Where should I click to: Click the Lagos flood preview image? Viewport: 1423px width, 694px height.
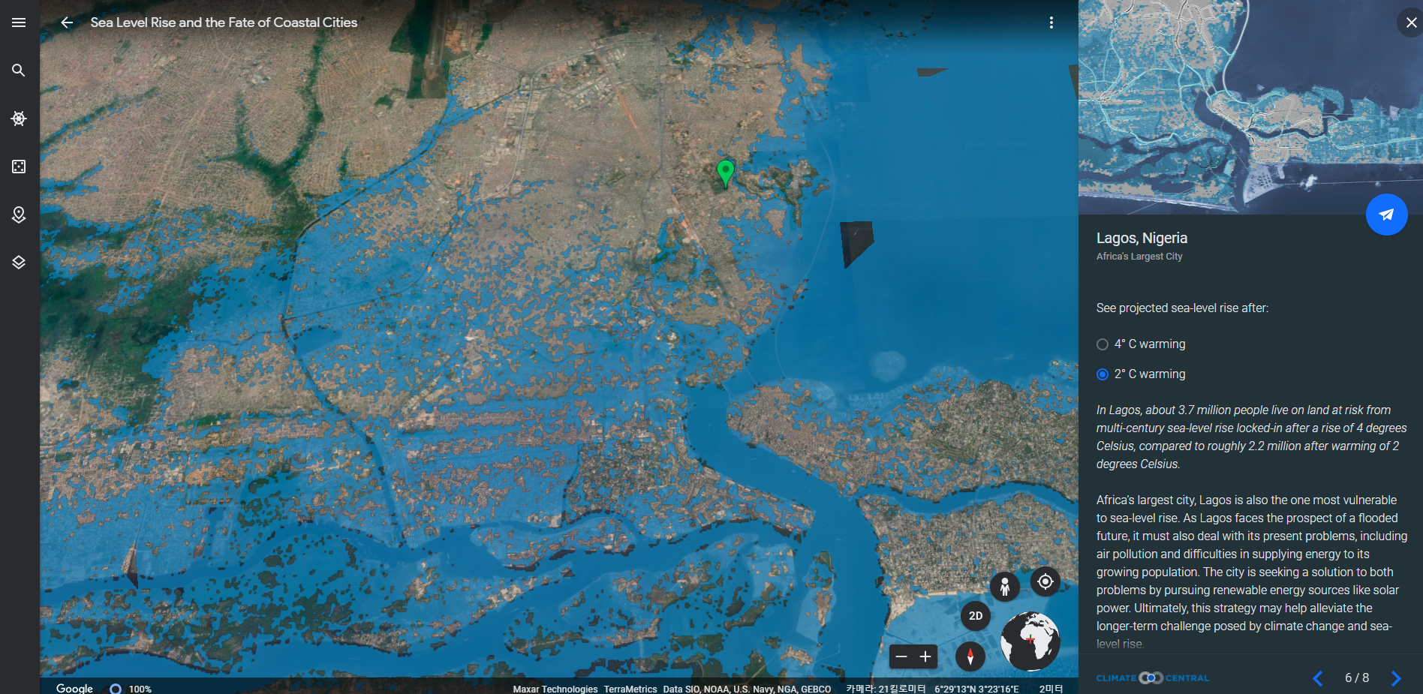point(1250,107)
